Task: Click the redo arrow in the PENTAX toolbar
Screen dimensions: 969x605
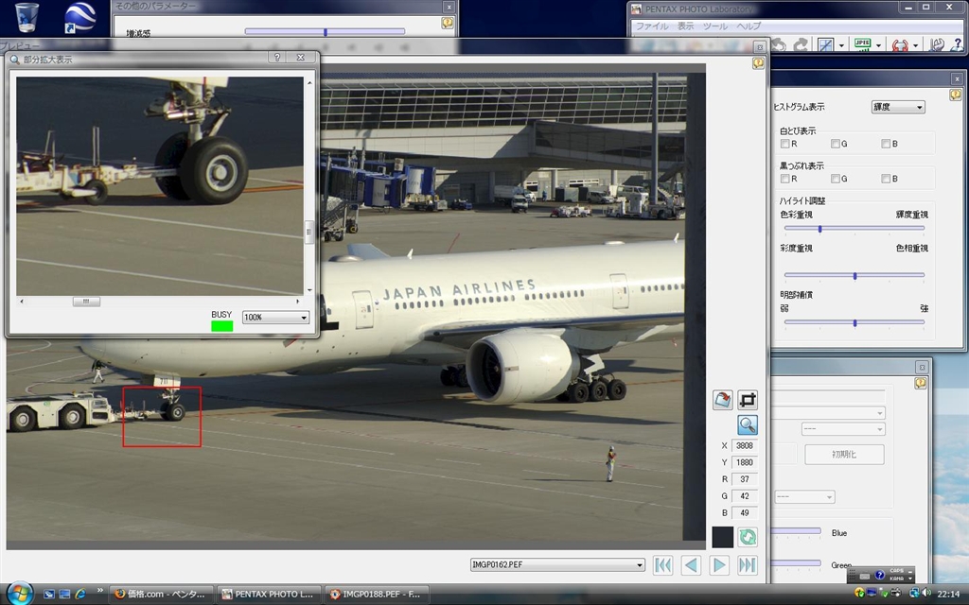Action: (x=801, y=44)
